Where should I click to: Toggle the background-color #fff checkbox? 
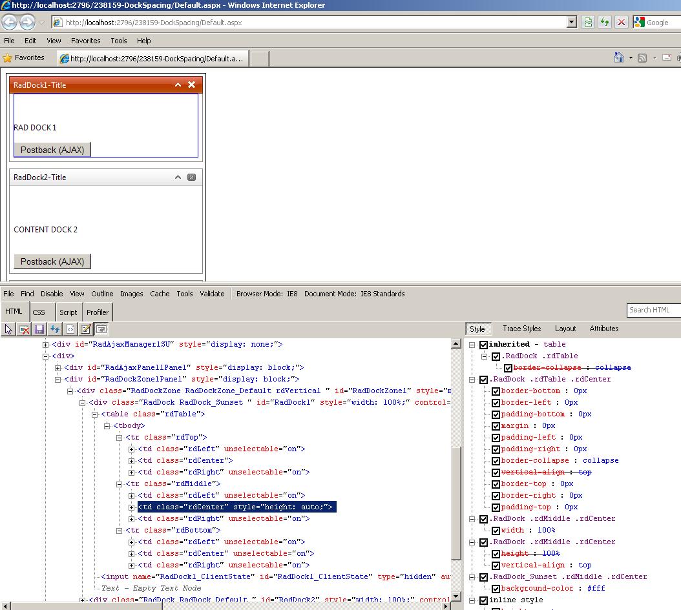coord(496,589)
